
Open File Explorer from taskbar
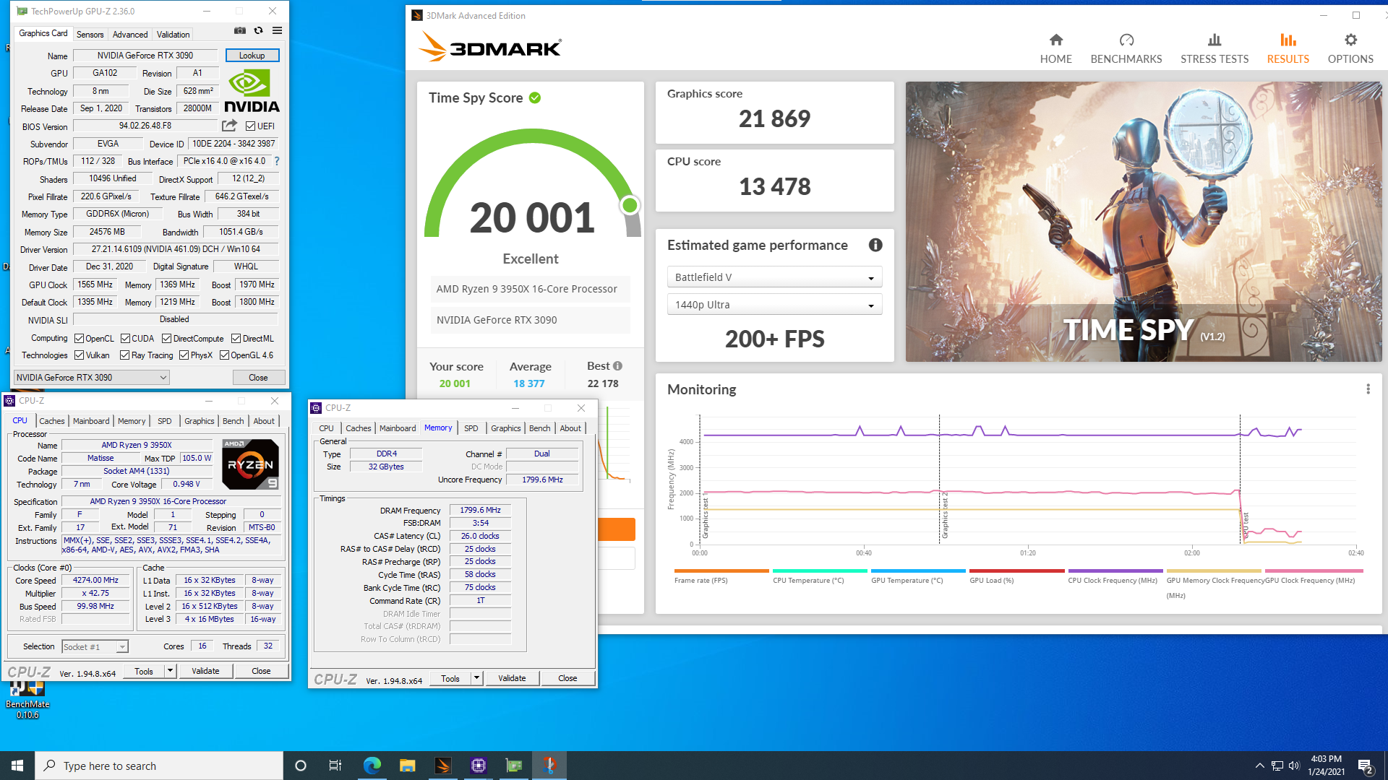click(407, 766)
